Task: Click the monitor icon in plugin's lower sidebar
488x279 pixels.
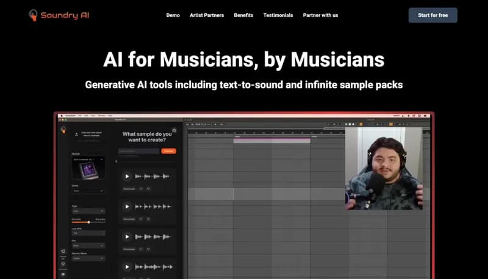Action: [63, 251]
